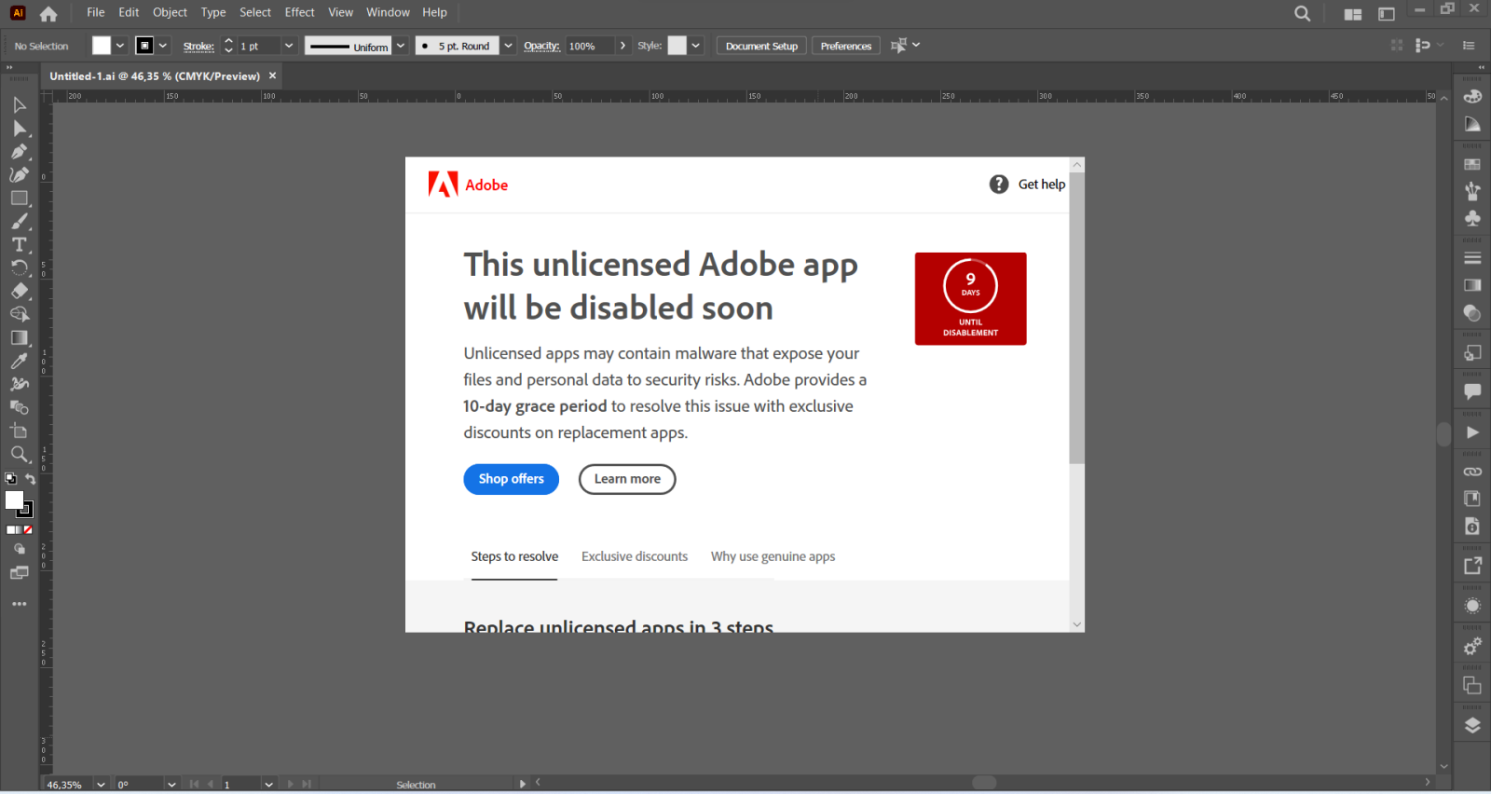Open stroke color dropdown in control bar
This screenshot has width=1491, height=794.
[x=163, y=46]
